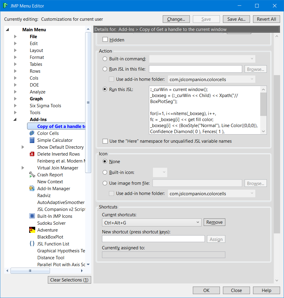Click the Delete Inverted Rows red icon
284x298 pixels.
click(x=32, y=154)
